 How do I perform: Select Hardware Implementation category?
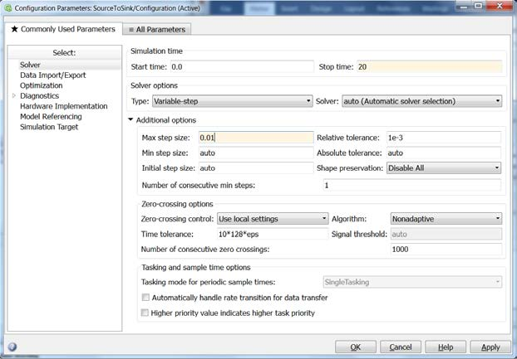63,106
